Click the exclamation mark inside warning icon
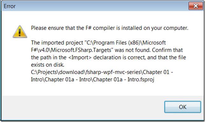Screen dimensions: 205x122 tap(20, 32)
